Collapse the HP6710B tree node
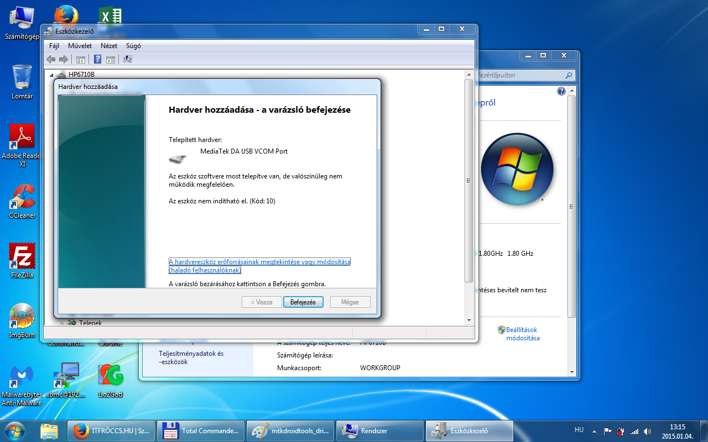The image size is (708, 442). click(x=52, y=75)
